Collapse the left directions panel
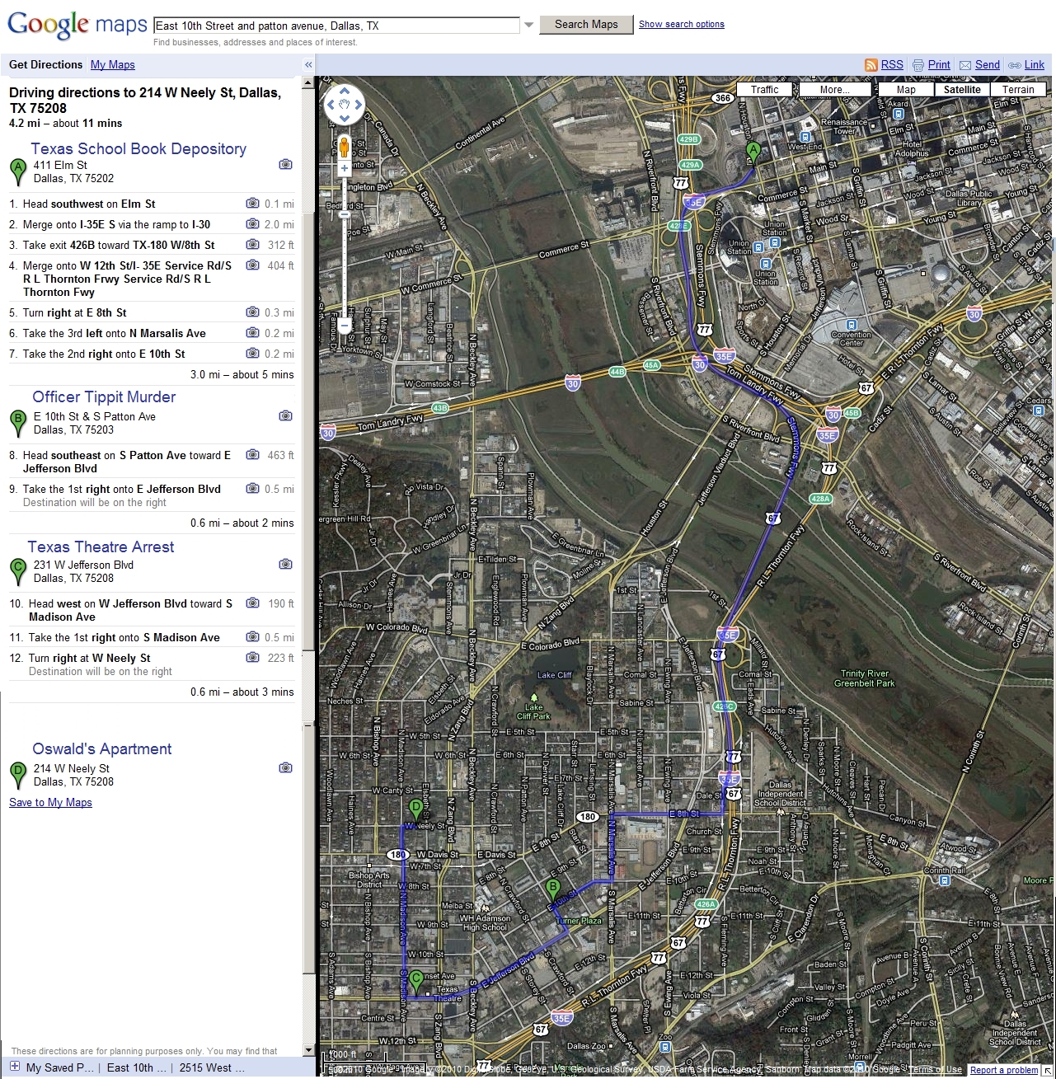 pos(308,65)
